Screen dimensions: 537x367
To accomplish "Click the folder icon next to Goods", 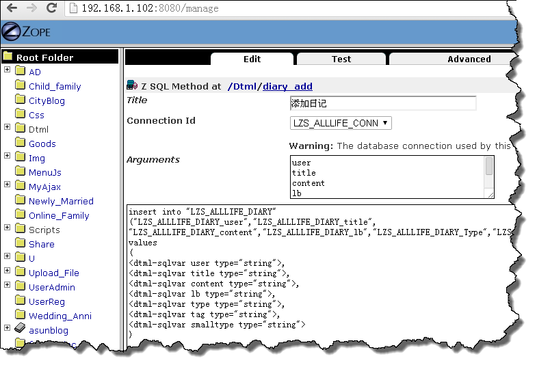I will [x=21, y=143].
